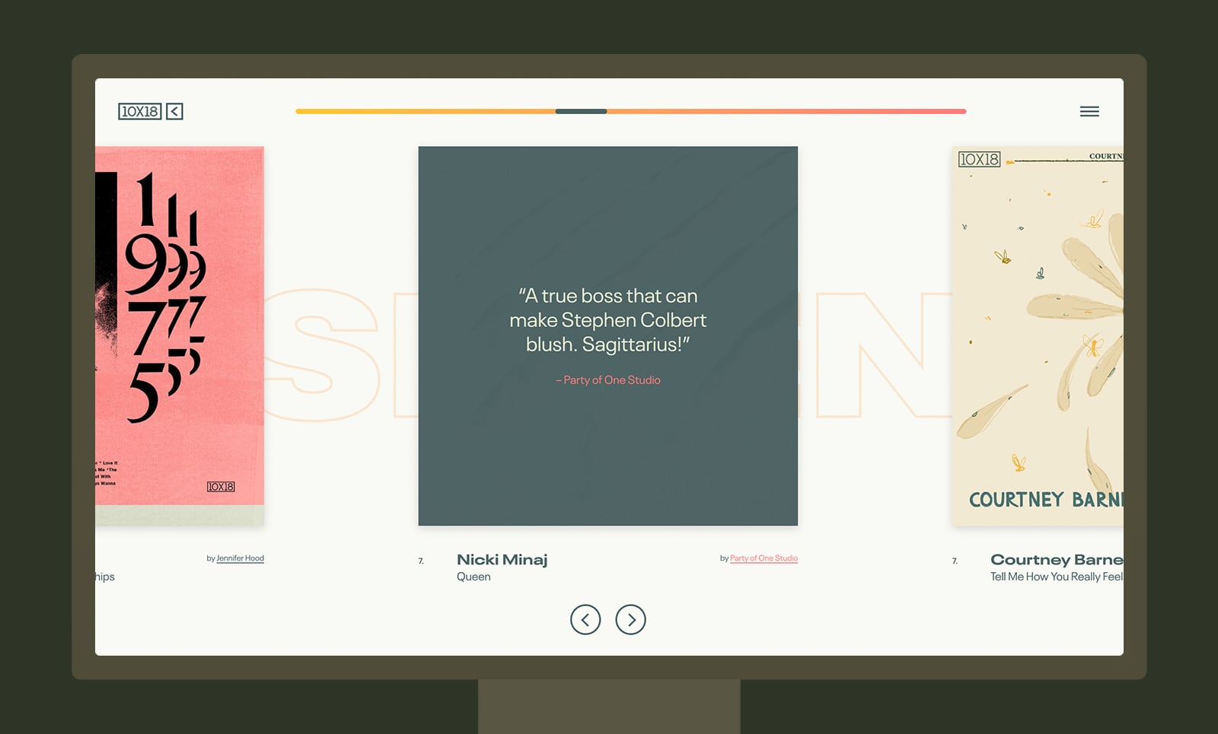
Task: Click the Queen album name
Action: (473, 577)
